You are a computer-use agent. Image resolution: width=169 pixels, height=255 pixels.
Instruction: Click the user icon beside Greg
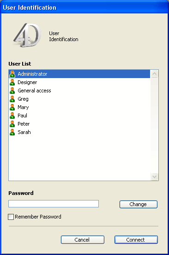[12, 99]
